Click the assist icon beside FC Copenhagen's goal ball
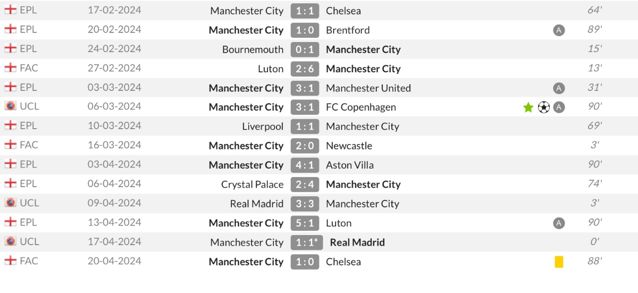 point(559,107)
